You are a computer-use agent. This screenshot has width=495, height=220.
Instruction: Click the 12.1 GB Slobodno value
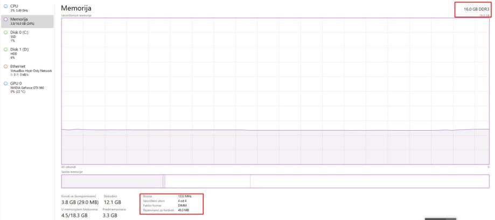113,202
